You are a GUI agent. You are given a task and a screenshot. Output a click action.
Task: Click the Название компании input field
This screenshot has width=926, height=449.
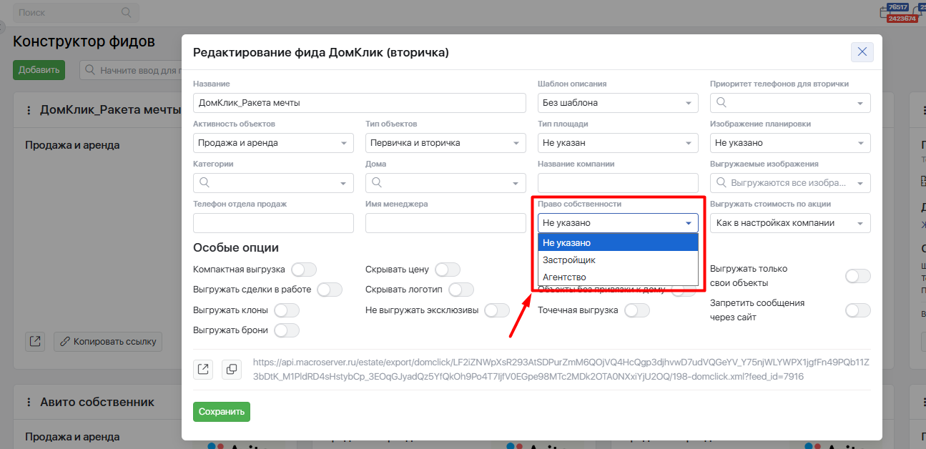(618, 183)
